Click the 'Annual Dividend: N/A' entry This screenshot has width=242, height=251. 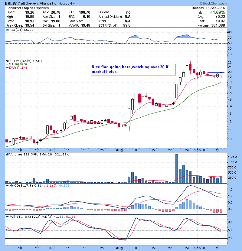point(114,17)
